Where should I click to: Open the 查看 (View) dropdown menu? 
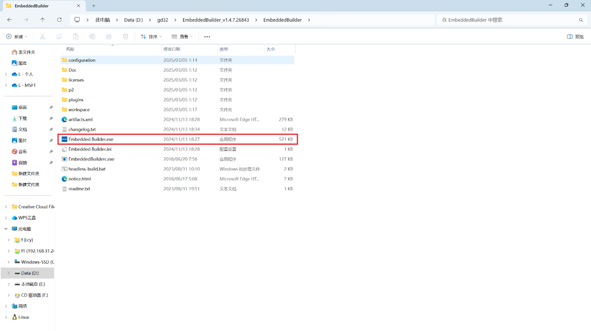click(x=182, y=37)
